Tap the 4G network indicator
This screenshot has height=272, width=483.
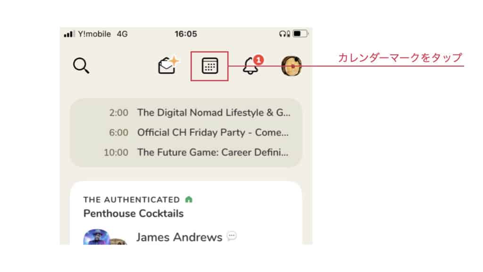[122, 34]
